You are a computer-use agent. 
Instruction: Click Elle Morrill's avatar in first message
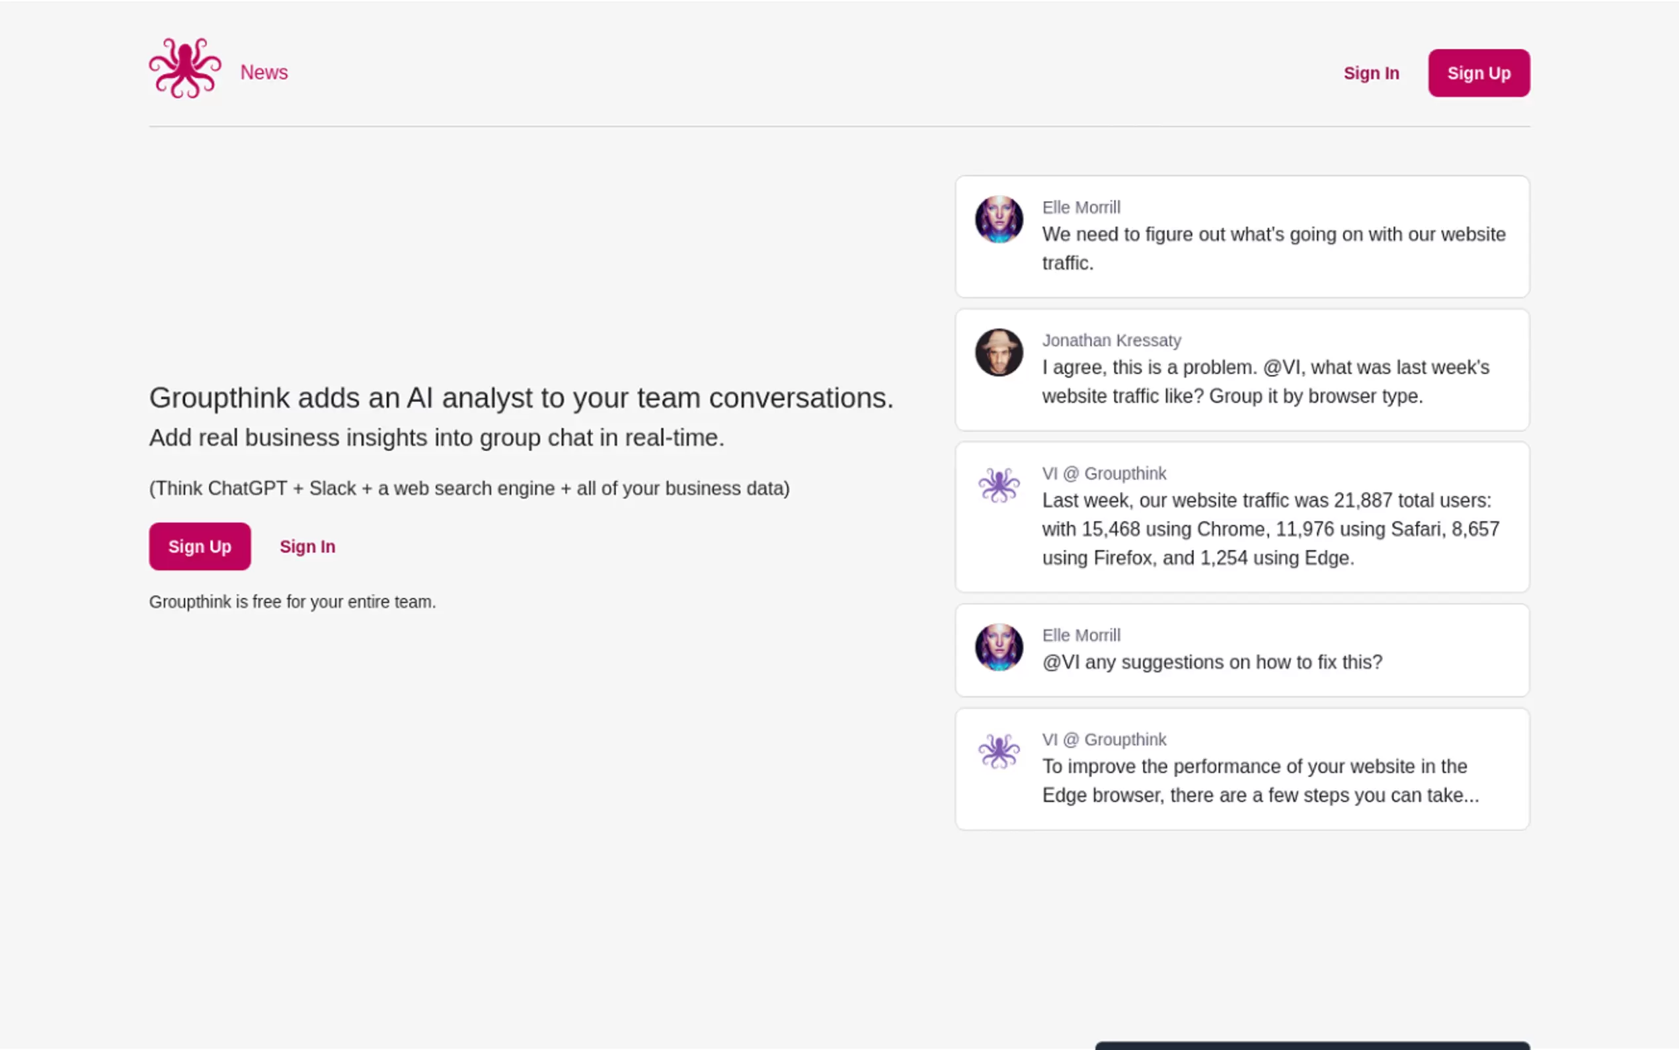point(998,220)
